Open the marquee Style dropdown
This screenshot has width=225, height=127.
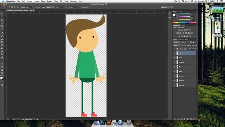(x=50, y=7)
